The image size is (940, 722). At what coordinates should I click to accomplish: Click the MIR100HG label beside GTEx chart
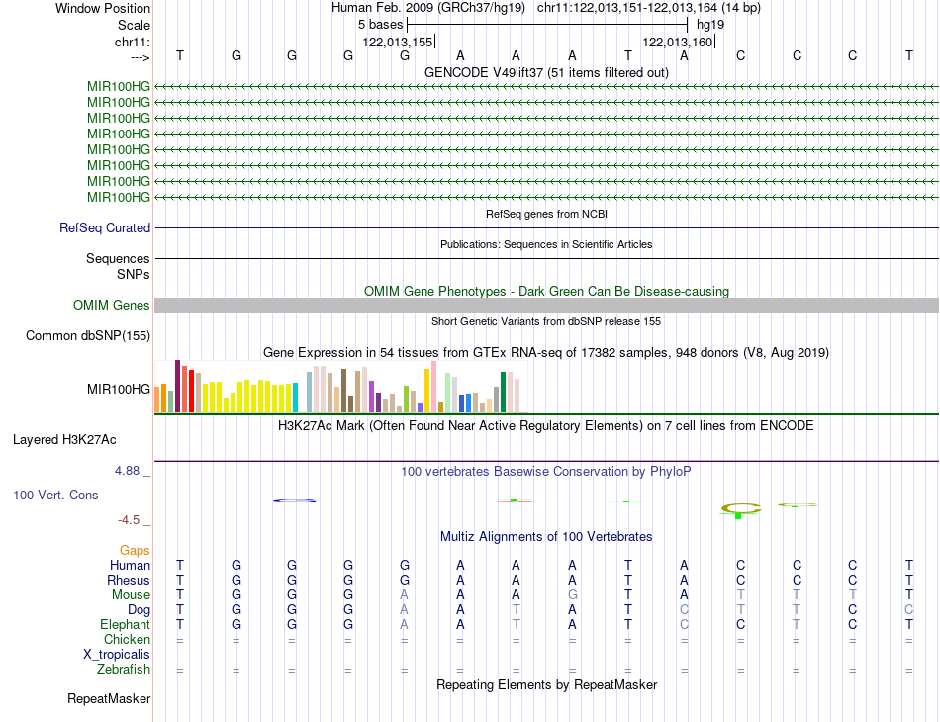pyautogui.click(x=118, y=390)
